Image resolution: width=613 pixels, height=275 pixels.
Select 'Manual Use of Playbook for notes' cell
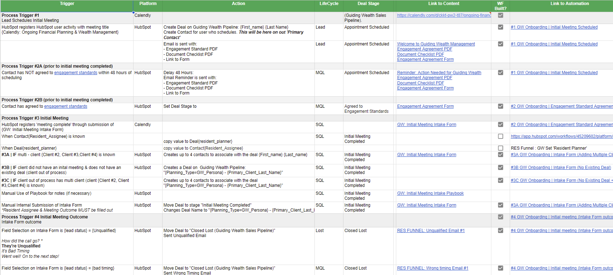[x=67, y=196]
